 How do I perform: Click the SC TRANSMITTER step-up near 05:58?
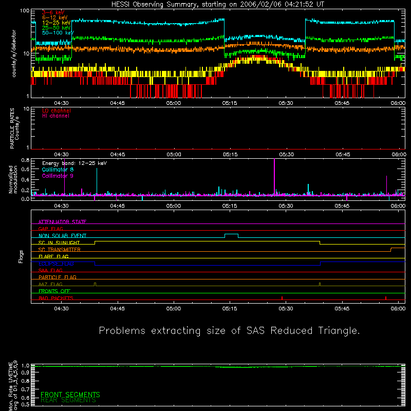click(391, 250)
